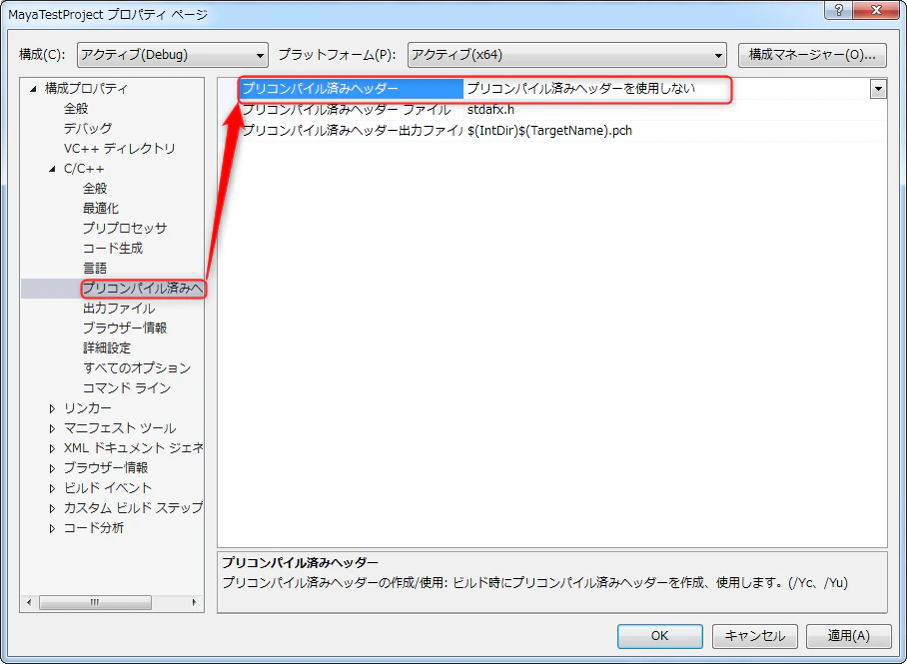
Task: Select the プリプロセッサ tree item
Action: [x=125, y=229]
